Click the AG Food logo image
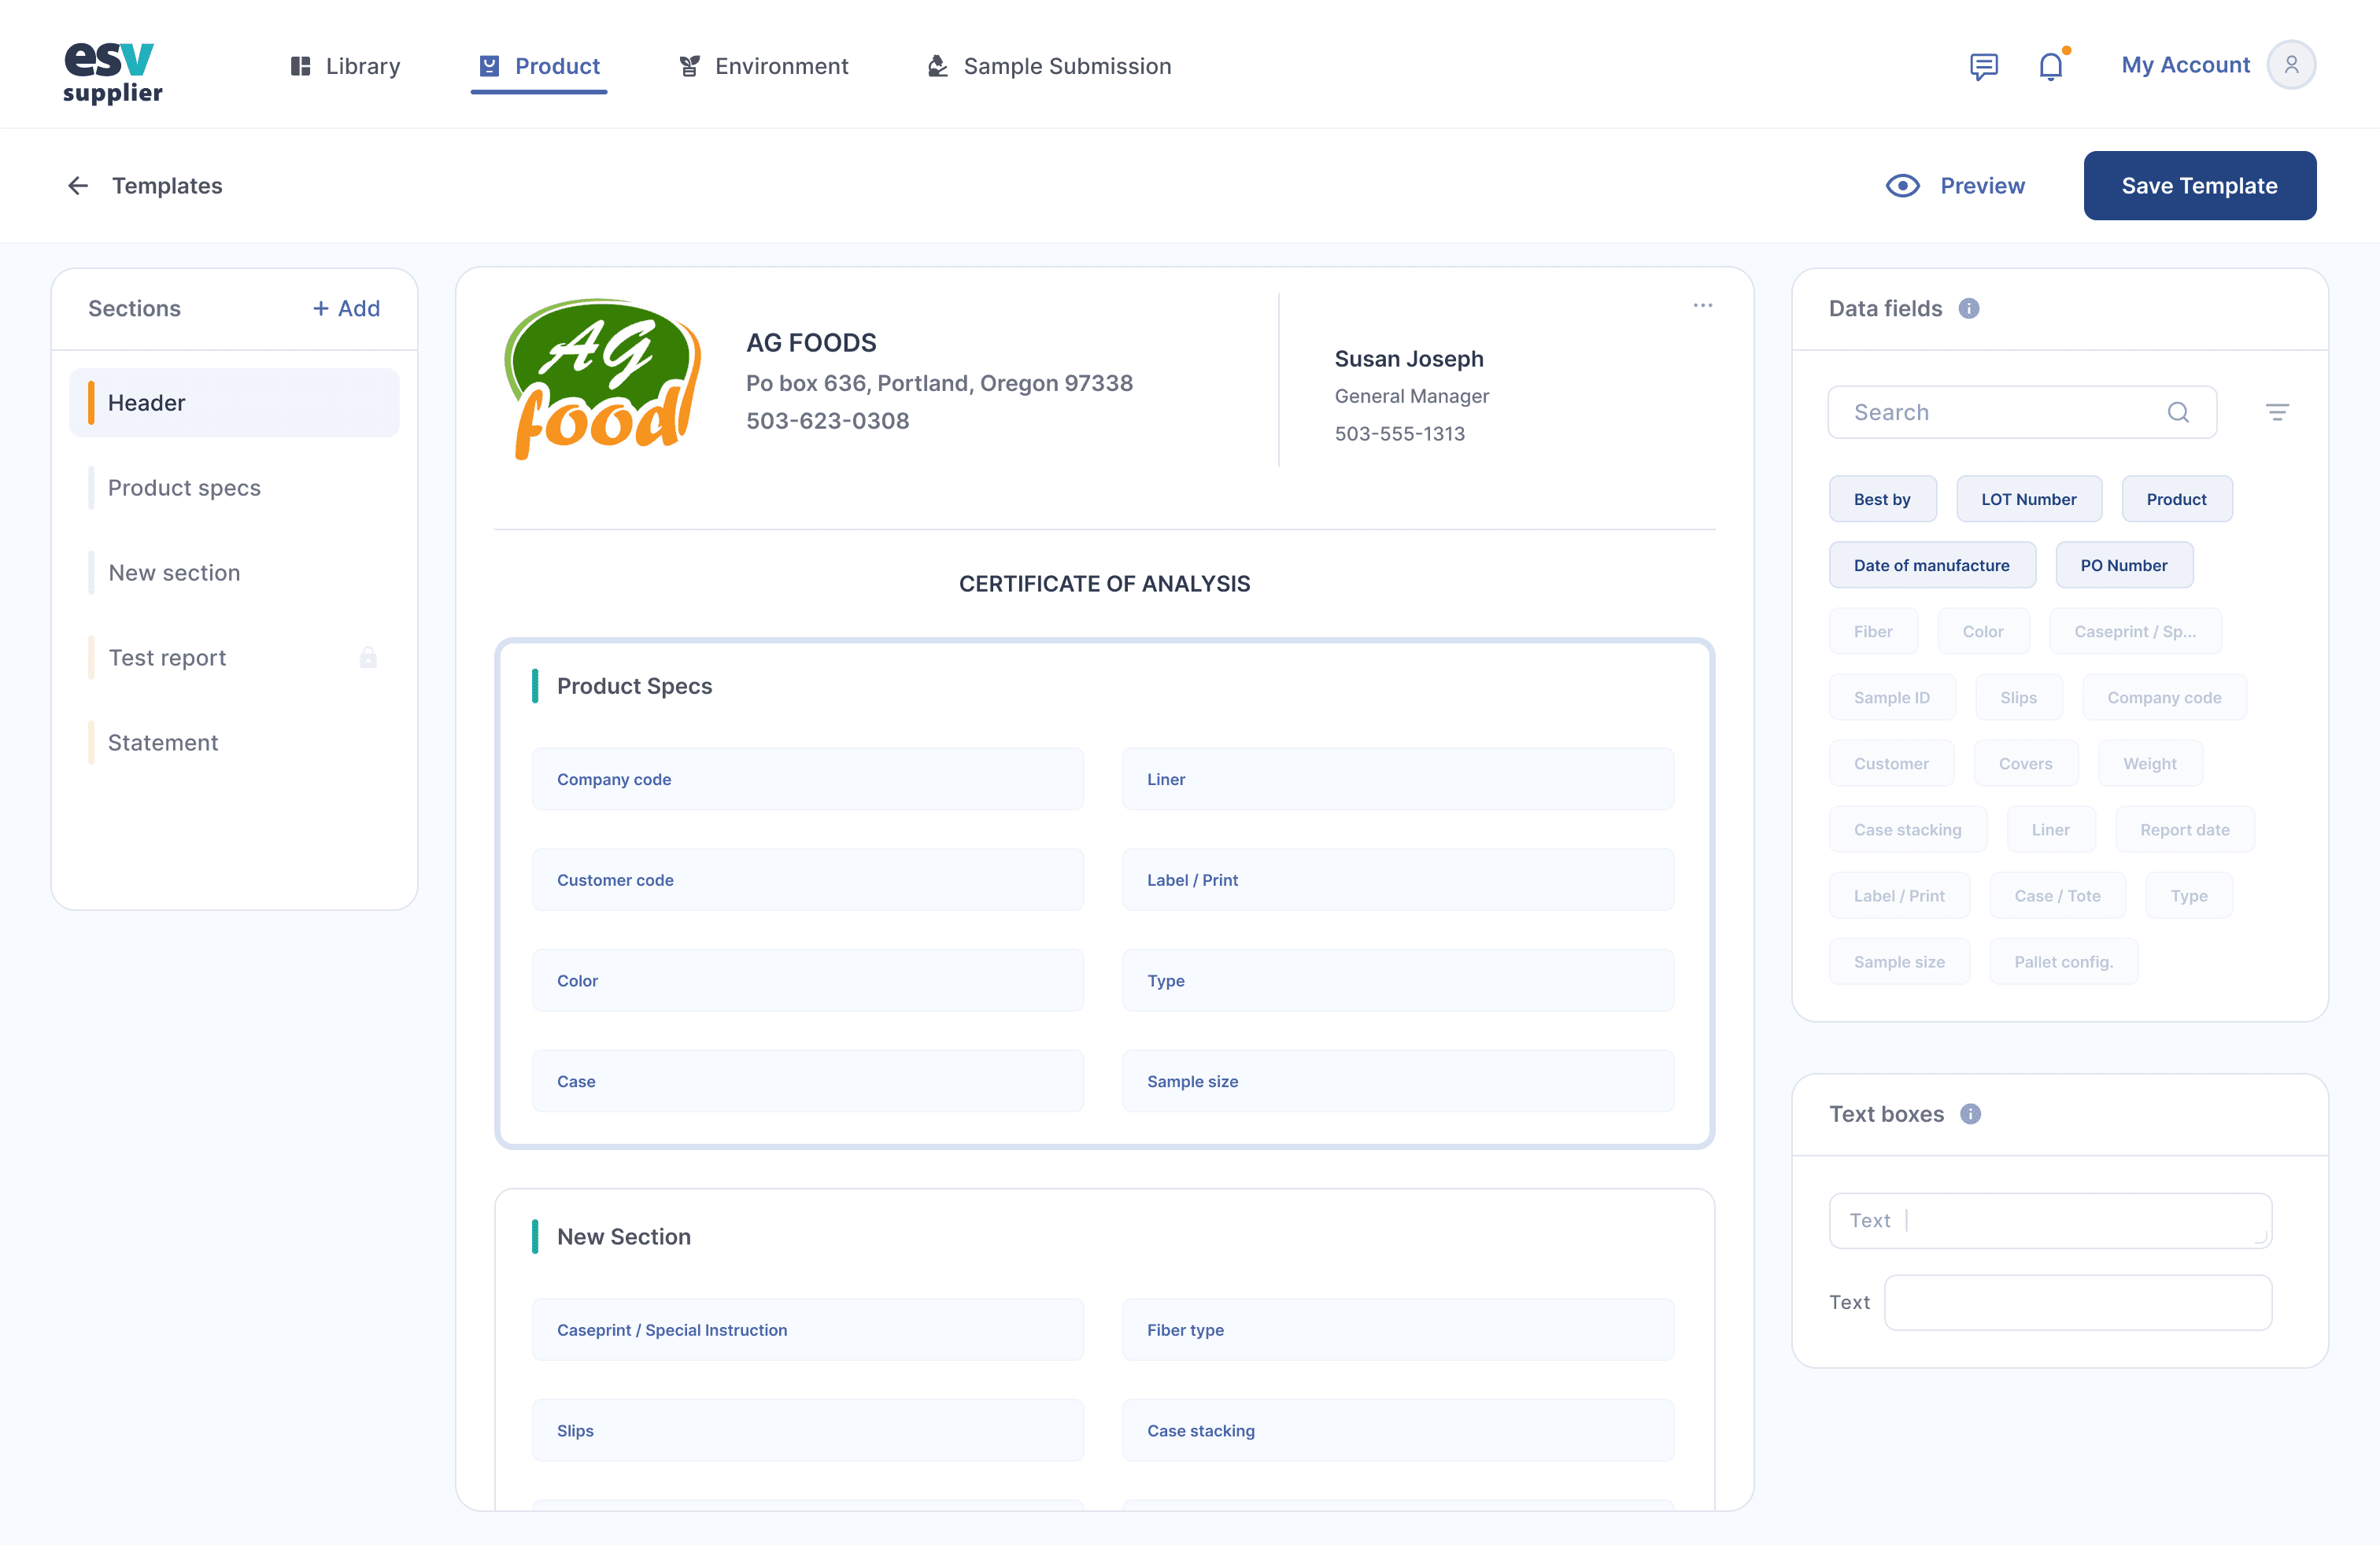2380x1545 pixels. tap(603, 380)
